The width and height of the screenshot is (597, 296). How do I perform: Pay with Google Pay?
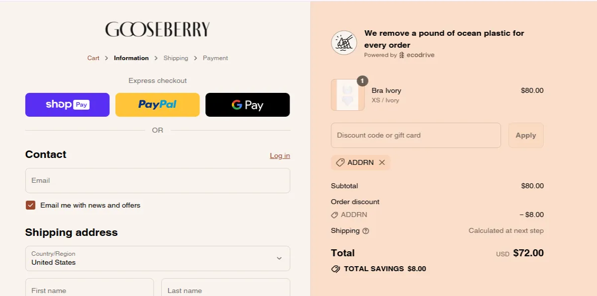[x=247, y=104]
